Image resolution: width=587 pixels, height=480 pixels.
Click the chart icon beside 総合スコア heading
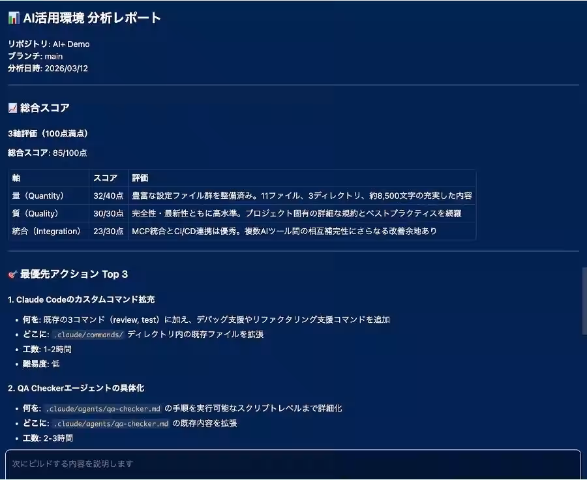[13, 108]
